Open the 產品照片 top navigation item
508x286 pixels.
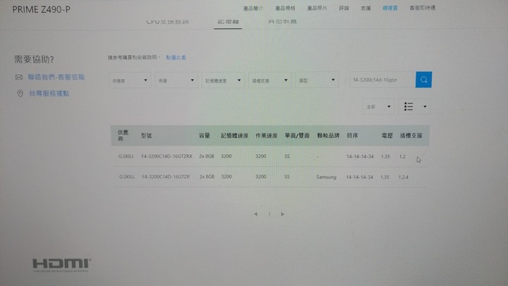click(317, 8)
